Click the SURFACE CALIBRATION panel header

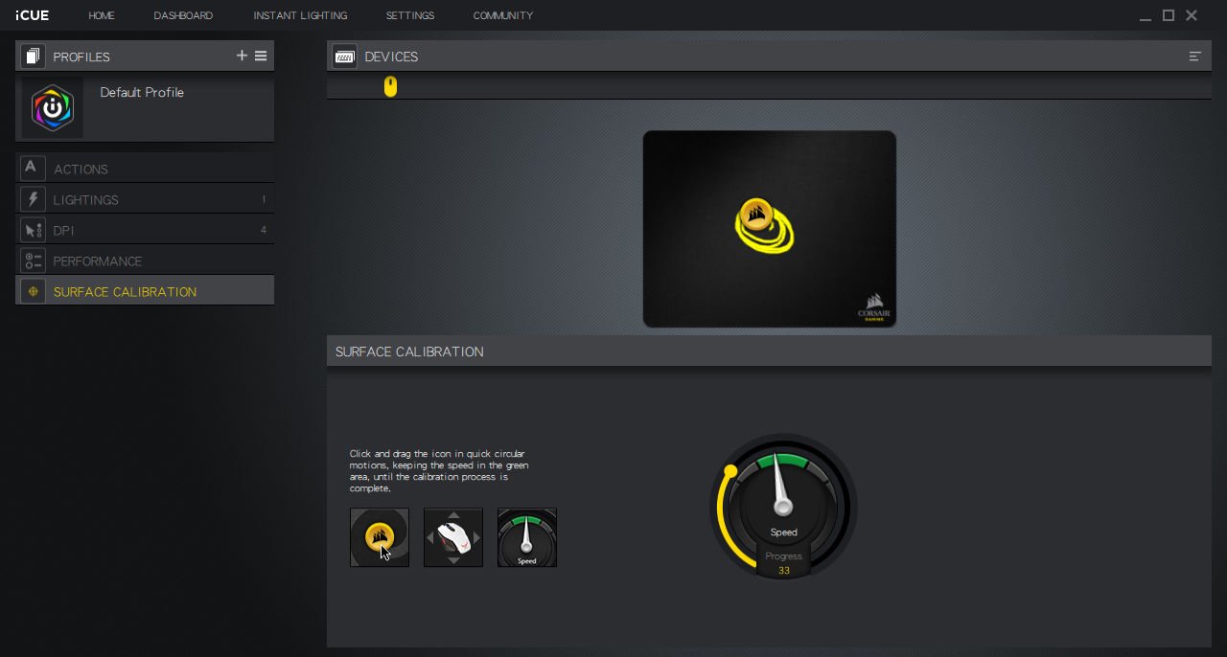769,351
